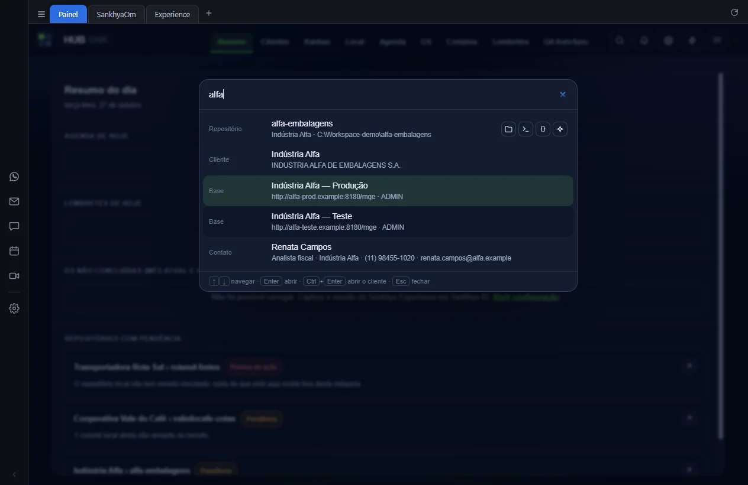Click the alfa-teste.example URL text
Viewport: 748px width, 485px height.
(x=324, y=227)
